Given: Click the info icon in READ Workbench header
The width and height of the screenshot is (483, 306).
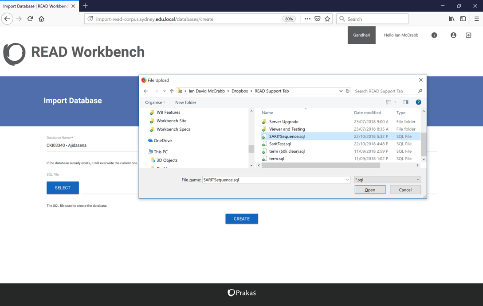Looking at the screenshot, I should pos(434,35).
